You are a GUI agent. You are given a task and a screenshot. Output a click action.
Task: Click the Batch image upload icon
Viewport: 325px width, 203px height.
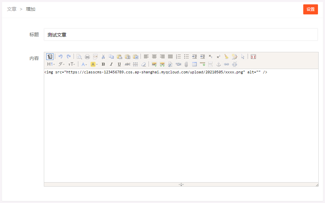[162, 64]
